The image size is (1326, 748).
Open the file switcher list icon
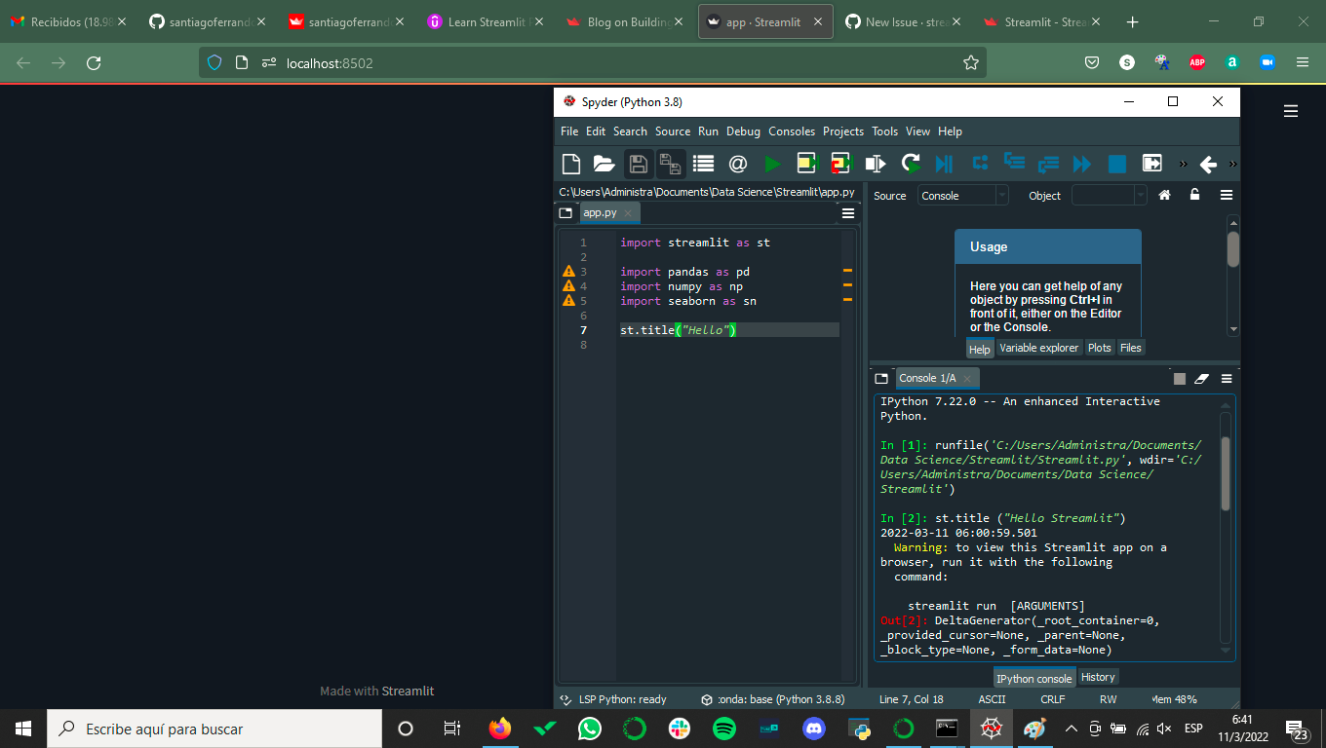(703, 164)
